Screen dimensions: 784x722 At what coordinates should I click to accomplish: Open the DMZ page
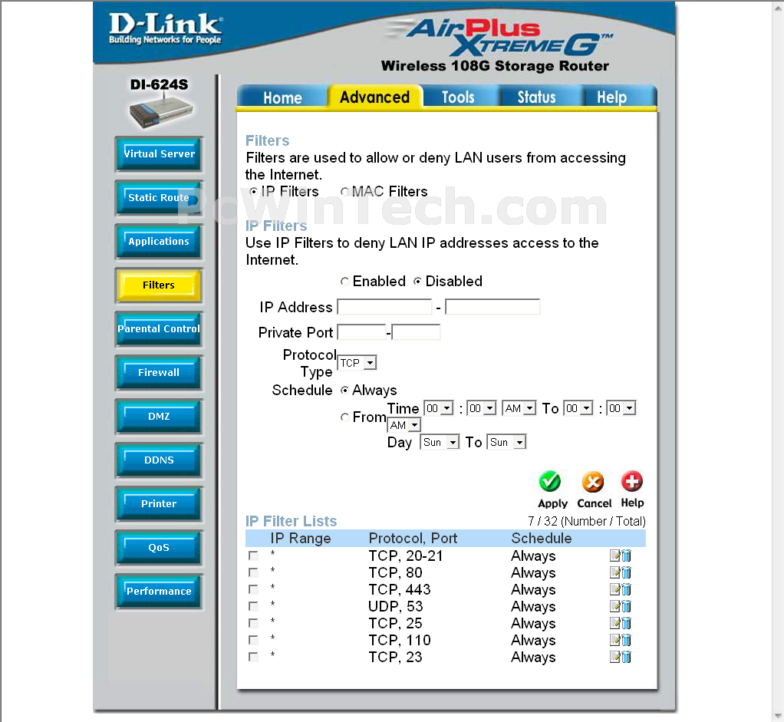159,417
